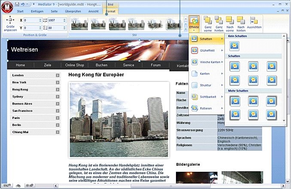Click the Forum navigation button
The width and height of the screenshot is (291, 189).
click(x=155, y=65)
